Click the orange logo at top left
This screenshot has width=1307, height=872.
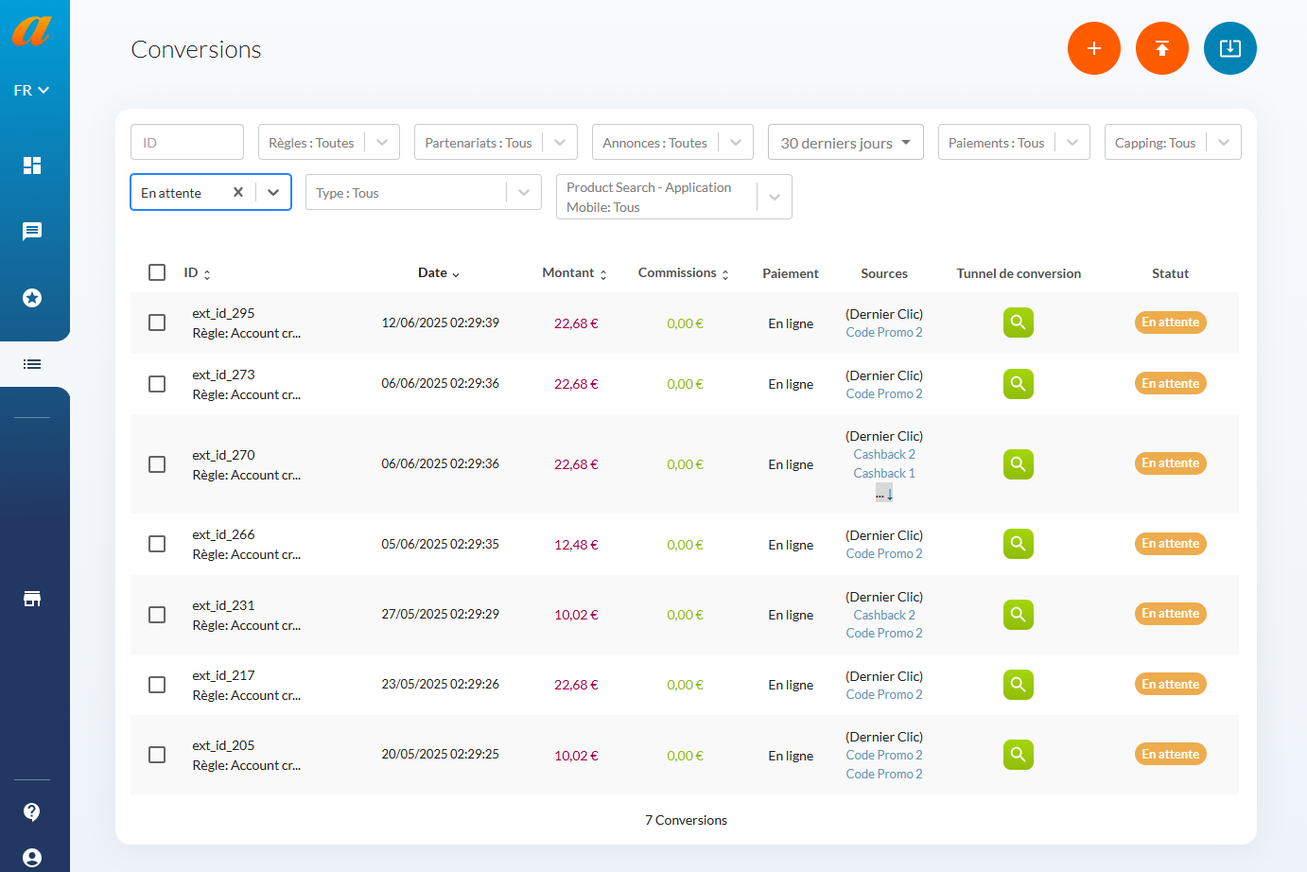click(x=31, y=29)
